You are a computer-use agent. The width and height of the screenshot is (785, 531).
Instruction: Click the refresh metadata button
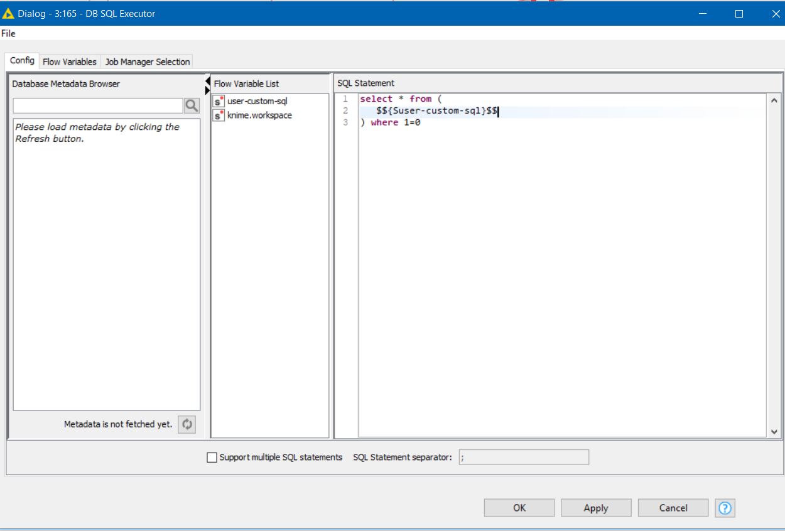point(187,424)
